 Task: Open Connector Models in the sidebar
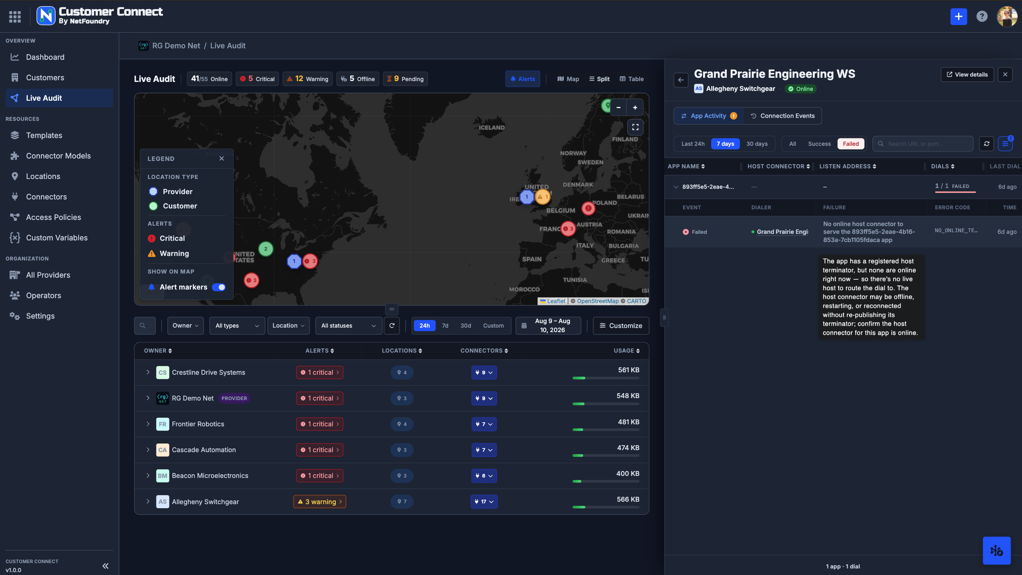click(x=59, y=156)
